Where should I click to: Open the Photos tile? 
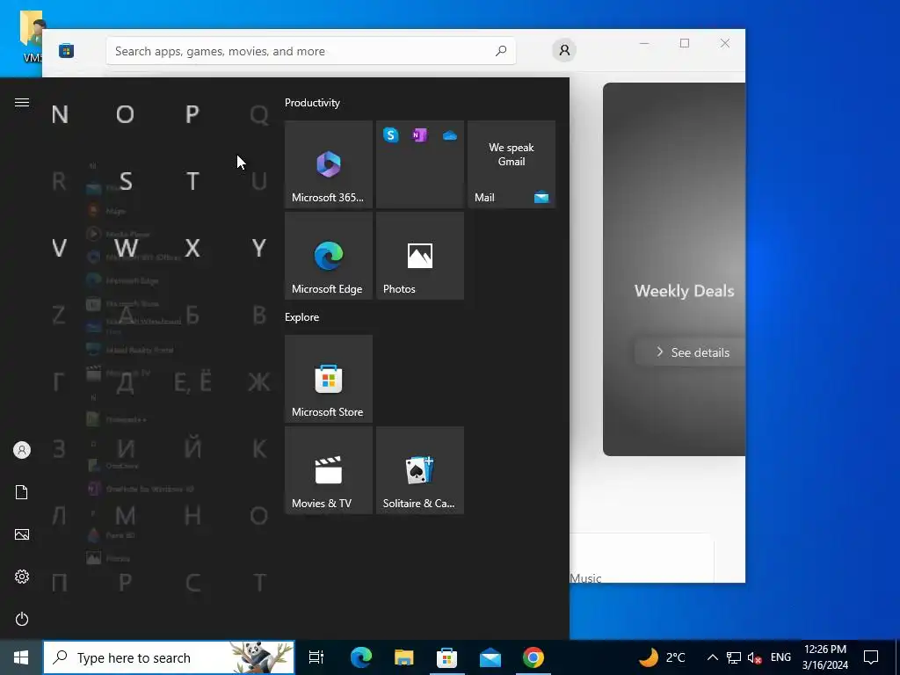coord(420,256)
